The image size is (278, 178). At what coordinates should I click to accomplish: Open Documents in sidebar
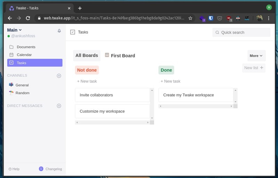click(35, 47)
